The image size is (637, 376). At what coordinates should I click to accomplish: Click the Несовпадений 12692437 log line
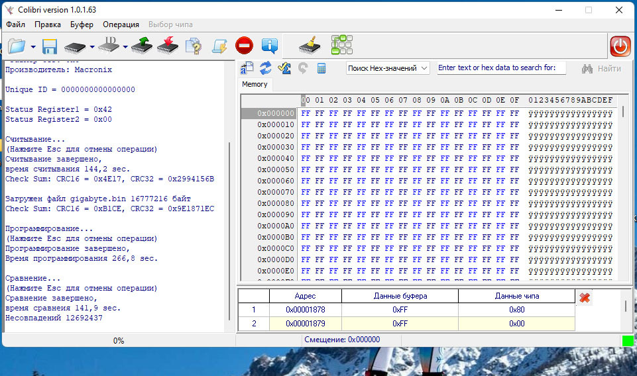pos(54,318)
